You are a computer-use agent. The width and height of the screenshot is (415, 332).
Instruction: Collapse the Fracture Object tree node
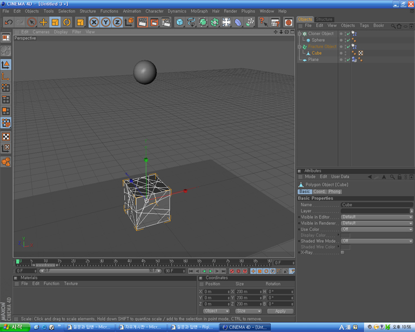coord(299,47)
